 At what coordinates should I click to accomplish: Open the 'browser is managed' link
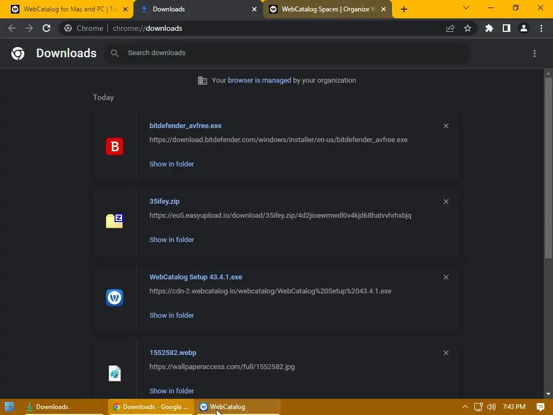tap(260, 81)
